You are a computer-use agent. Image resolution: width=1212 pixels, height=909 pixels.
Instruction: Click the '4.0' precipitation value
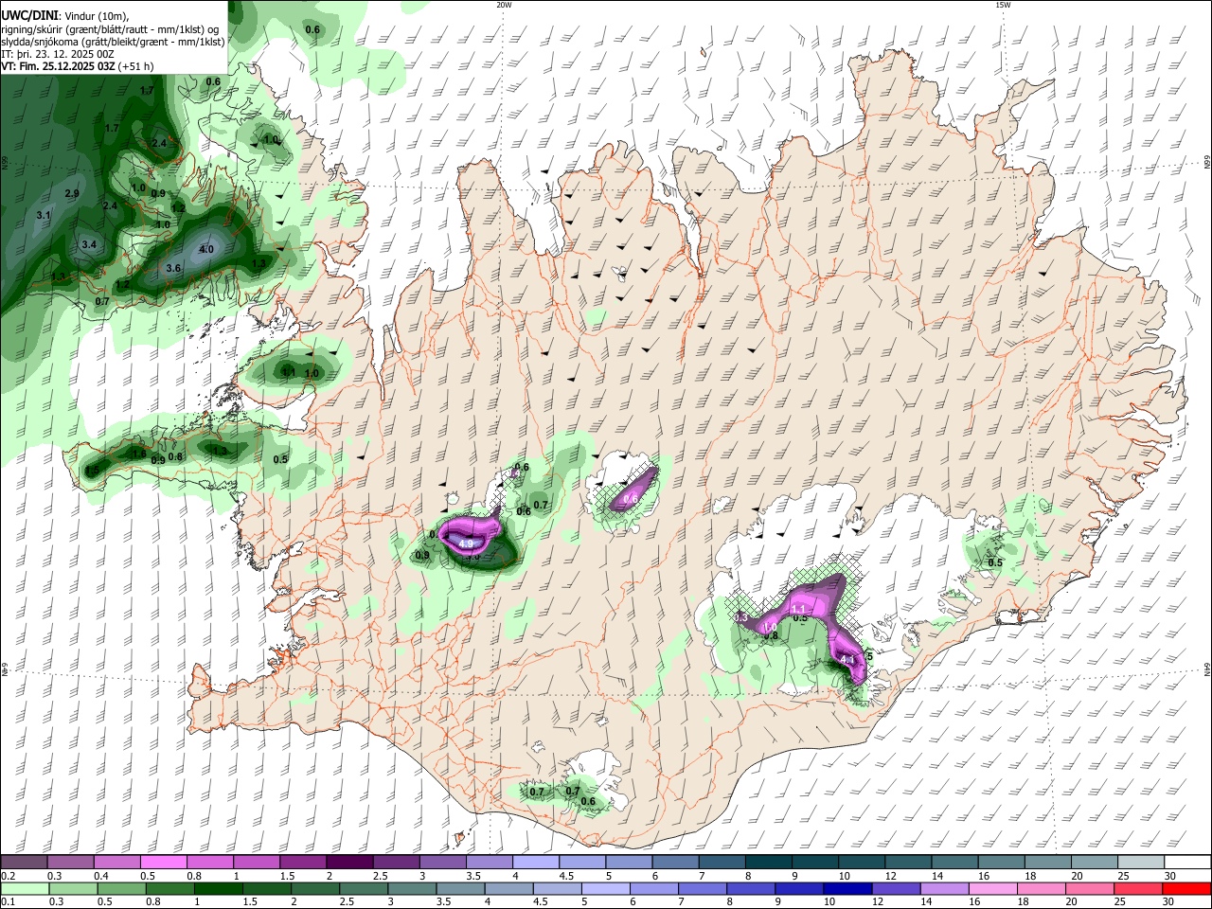pos(206,250)
